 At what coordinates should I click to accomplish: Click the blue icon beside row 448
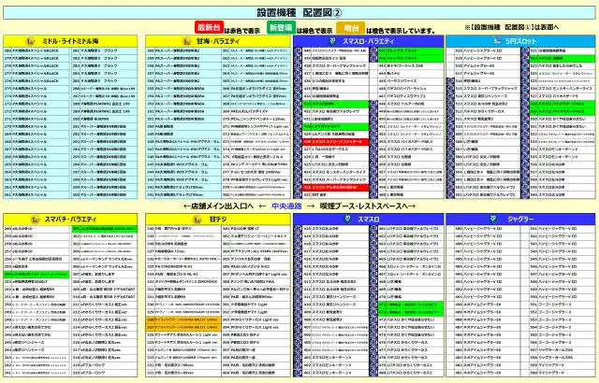coord(373,104)
